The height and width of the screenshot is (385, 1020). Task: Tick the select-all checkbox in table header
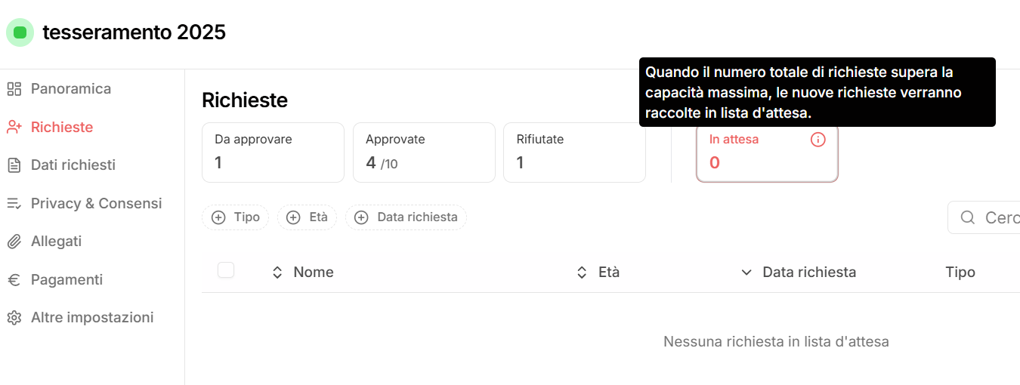tap(226, 270)
